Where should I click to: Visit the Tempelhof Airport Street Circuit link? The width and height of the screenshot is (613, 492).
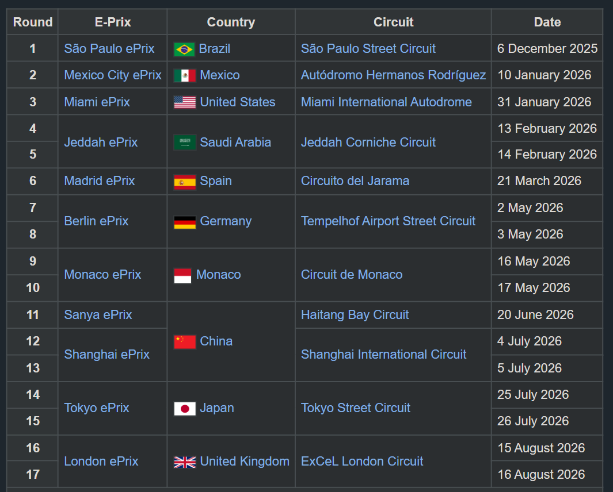click(388, 221)
